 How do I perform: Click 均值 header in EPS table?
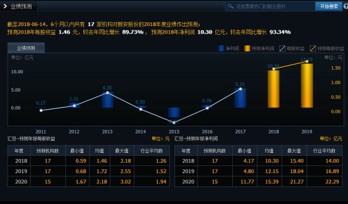(100, 151)
